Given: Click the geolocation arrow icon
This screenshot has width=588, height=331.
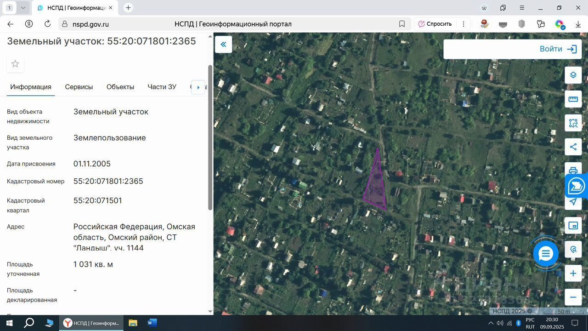Looking at the screenshot, I should click(x=573, y=202).
